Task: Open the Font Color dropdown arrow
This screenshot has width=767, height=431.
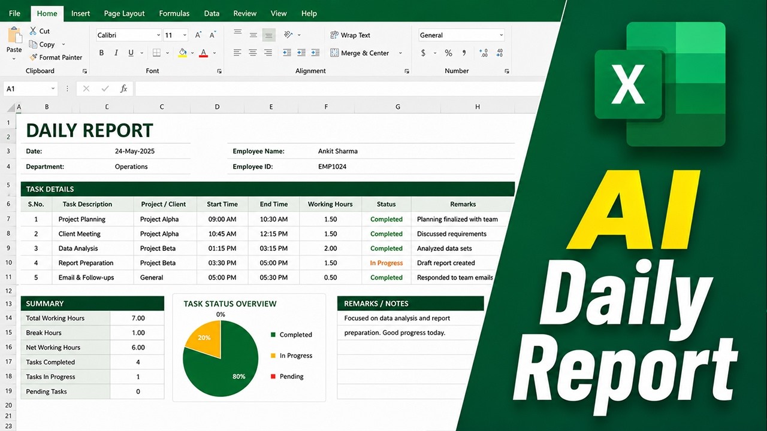Action: click(x=215, y=53)
